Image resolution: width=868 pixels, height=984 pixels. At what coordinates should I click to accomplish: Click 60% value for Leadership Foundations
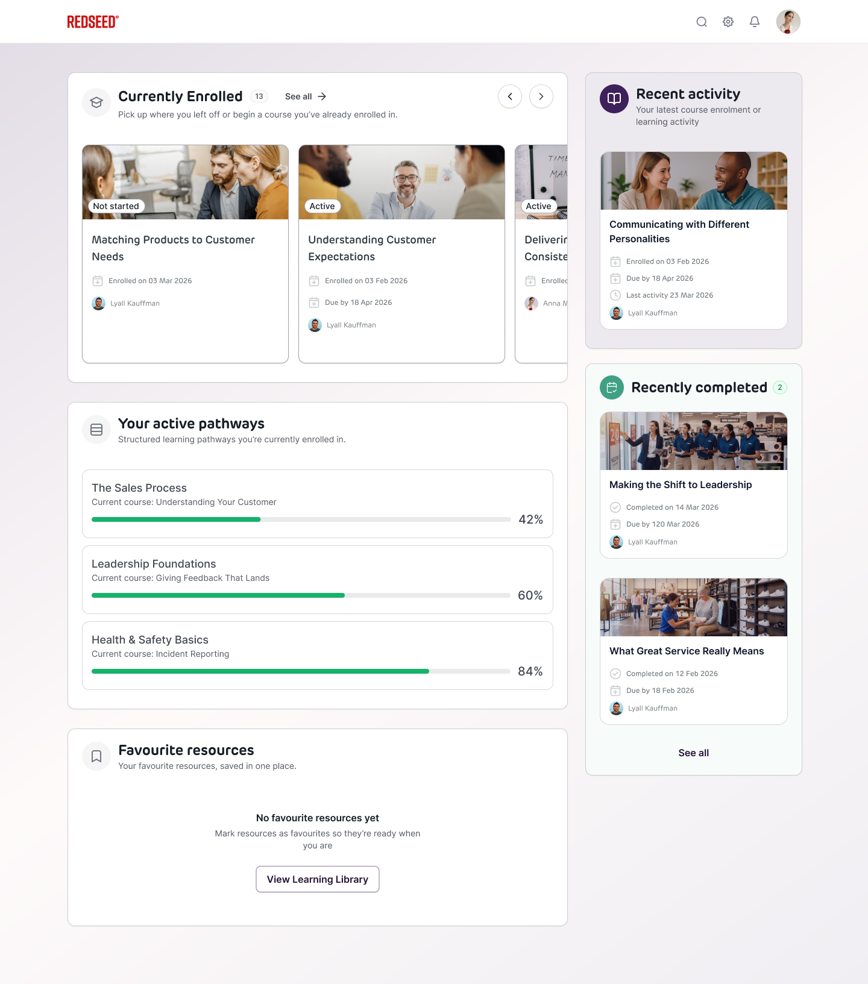530,595
